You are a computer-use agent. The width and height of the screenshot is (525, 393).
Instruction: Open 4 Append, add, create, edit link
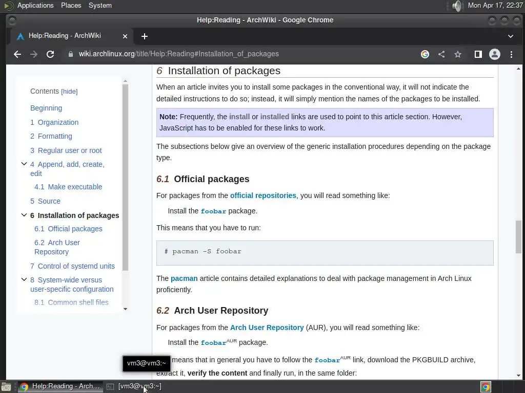pyautogui.click(x=67, y=169)
